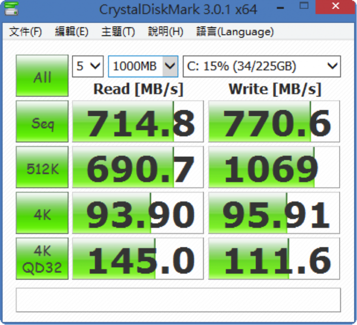Screen dimensions: 357x325
Task: Open the 說明(H) menu
Action: click(x=166, y=31)
